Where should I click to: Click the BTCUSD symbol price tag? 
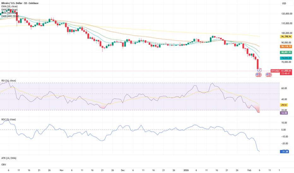275,71
